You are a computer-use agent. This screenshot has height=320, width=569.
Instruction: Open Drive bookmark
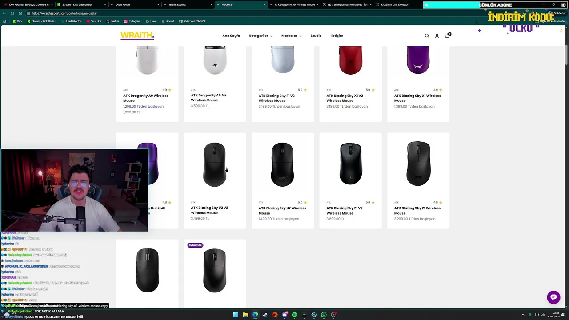point(151,21)
